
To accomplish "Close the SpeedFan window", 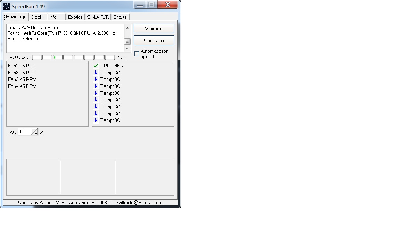I will 168,5.
